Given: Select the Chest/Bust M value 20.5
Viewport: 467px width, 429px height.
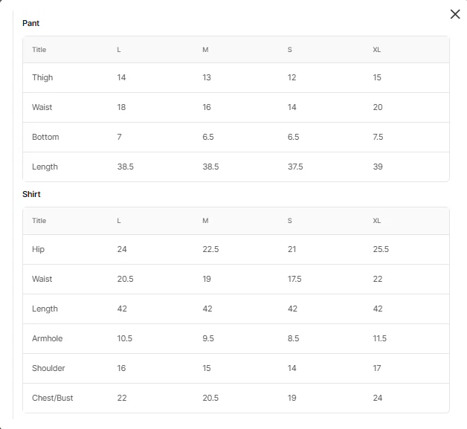Looking at the screenshot, I should [x=210, y=398].
